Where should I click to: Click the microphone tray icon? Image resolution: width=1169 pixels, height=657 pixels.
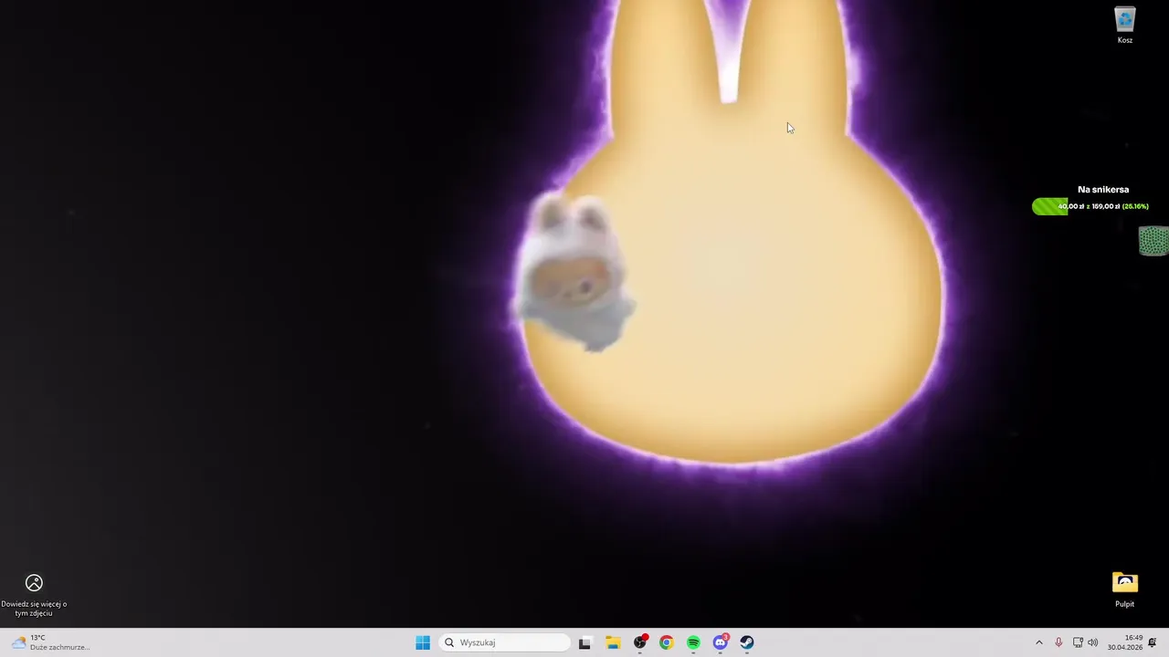(1058, 642)
